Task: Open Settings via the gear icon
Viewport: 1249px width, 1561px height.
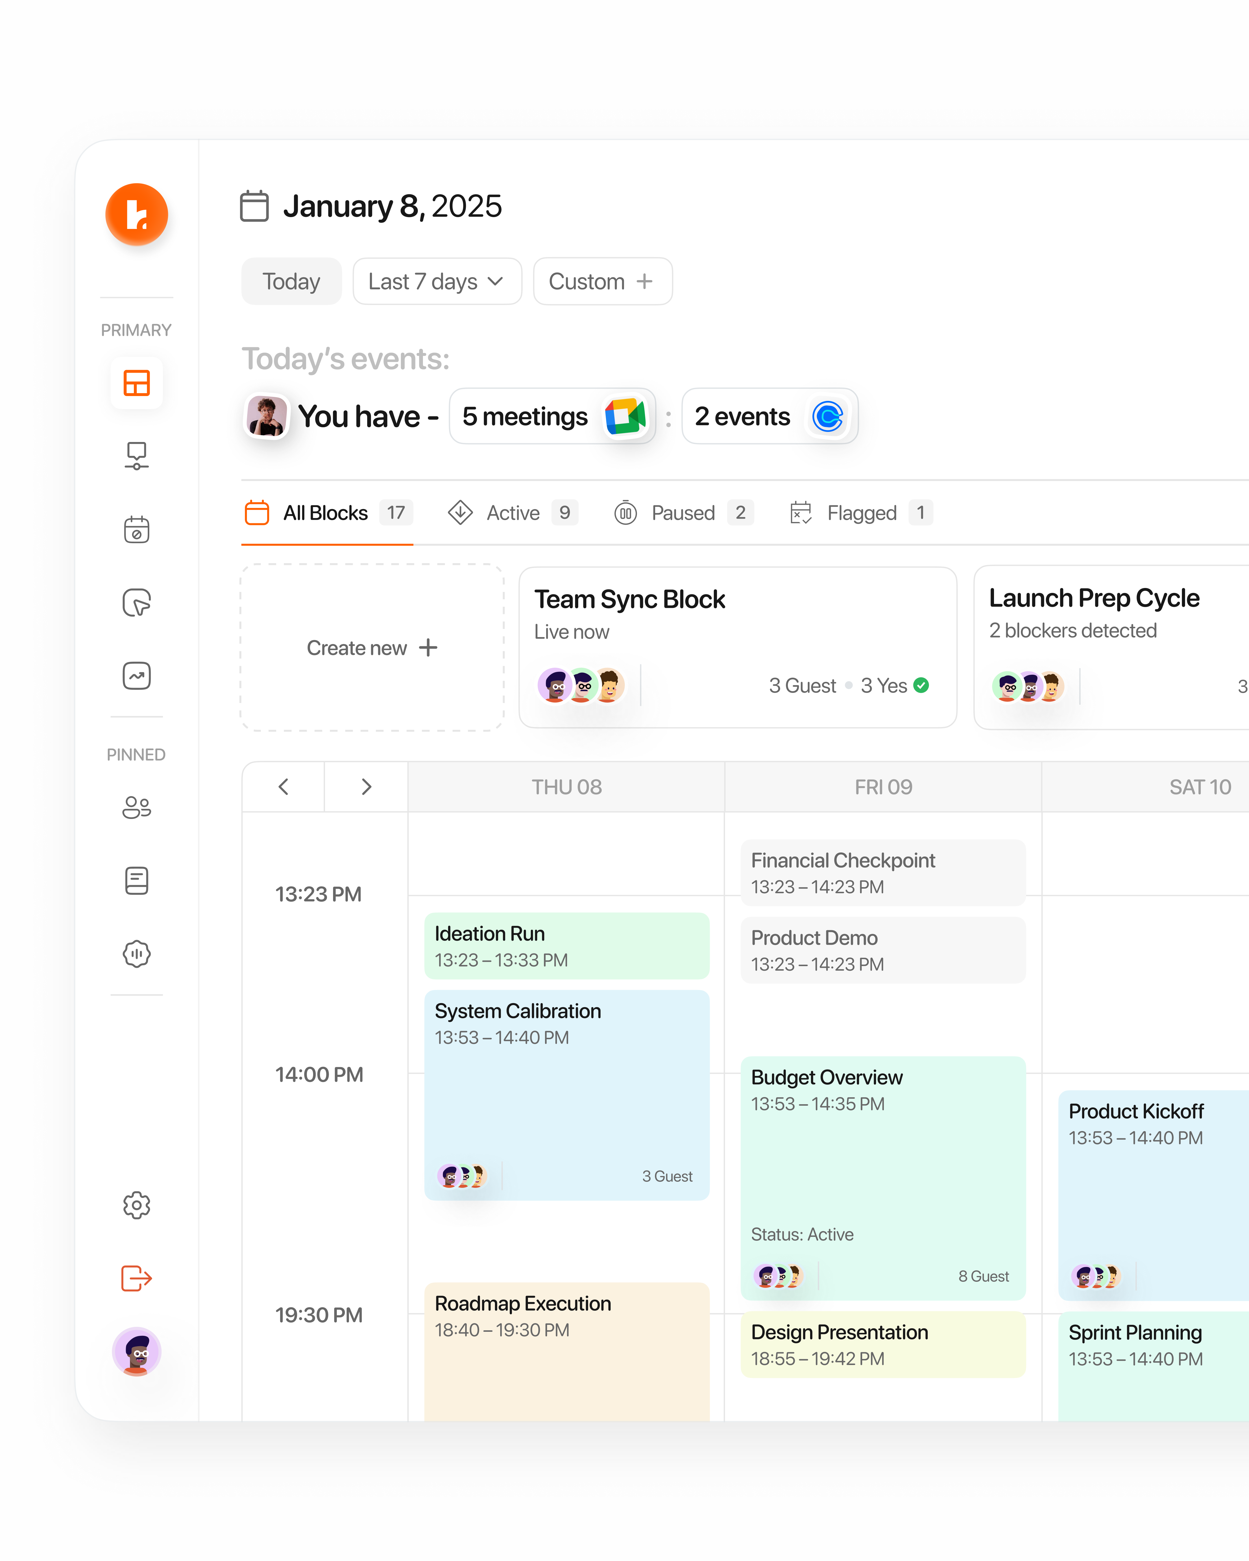Action: coord(136,1205)
